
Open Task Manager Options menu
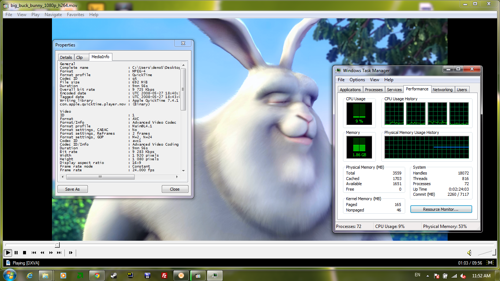[x=357, y=80]
